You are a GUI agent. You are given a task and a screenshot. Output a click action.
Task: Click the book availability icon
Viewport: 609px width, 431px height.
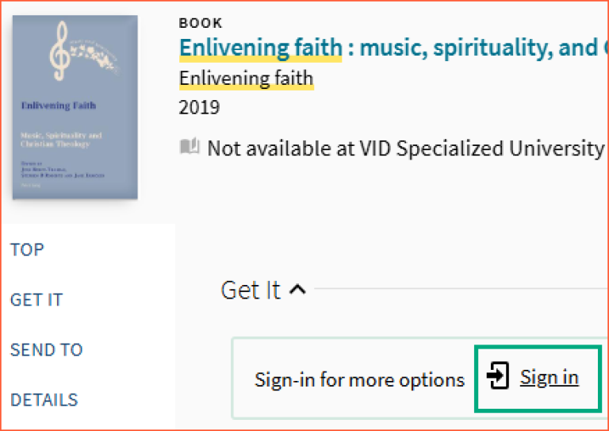pos(190,147)
